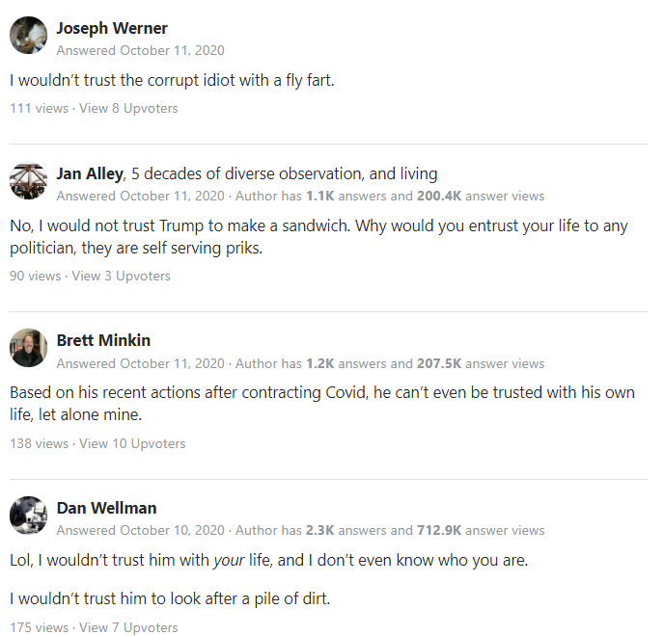664x636 pixels.
Task: View 3 Upvoters on Alley's answer
Action: tap(121, 276)
